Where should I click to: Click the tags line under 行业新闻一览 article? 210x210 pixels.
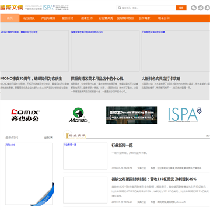pos(176,168)
